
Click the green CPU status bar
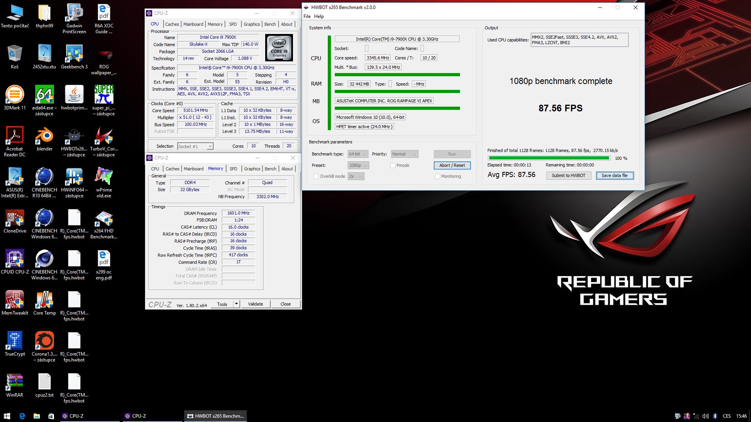[397, 75]
